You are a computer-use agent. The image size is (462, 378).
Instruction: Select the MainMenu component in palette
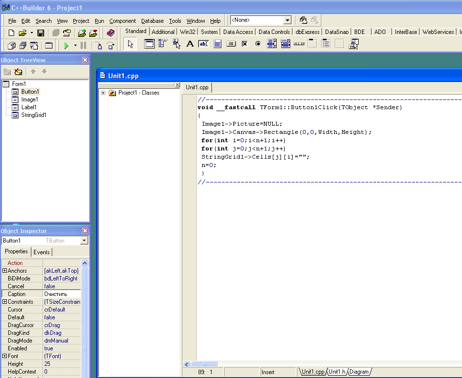tap(163, 44)
